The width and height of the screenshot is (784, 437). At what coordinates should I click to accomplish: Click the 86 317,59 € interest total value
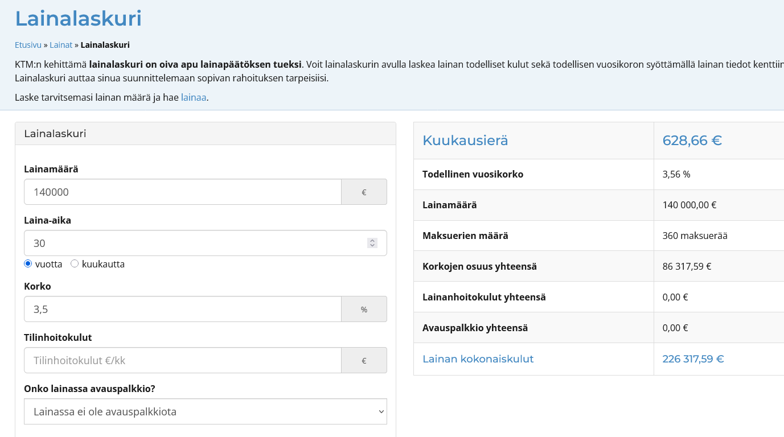(687, 266)
